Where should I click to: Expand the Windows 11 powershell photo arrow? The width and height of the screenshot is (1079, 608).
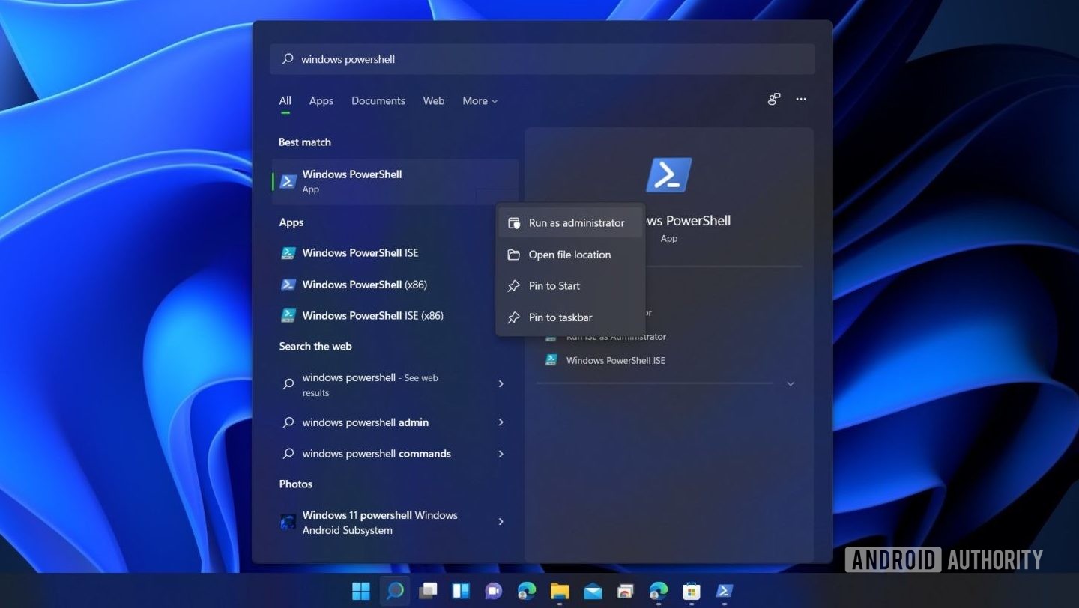[x=501, y=522]
